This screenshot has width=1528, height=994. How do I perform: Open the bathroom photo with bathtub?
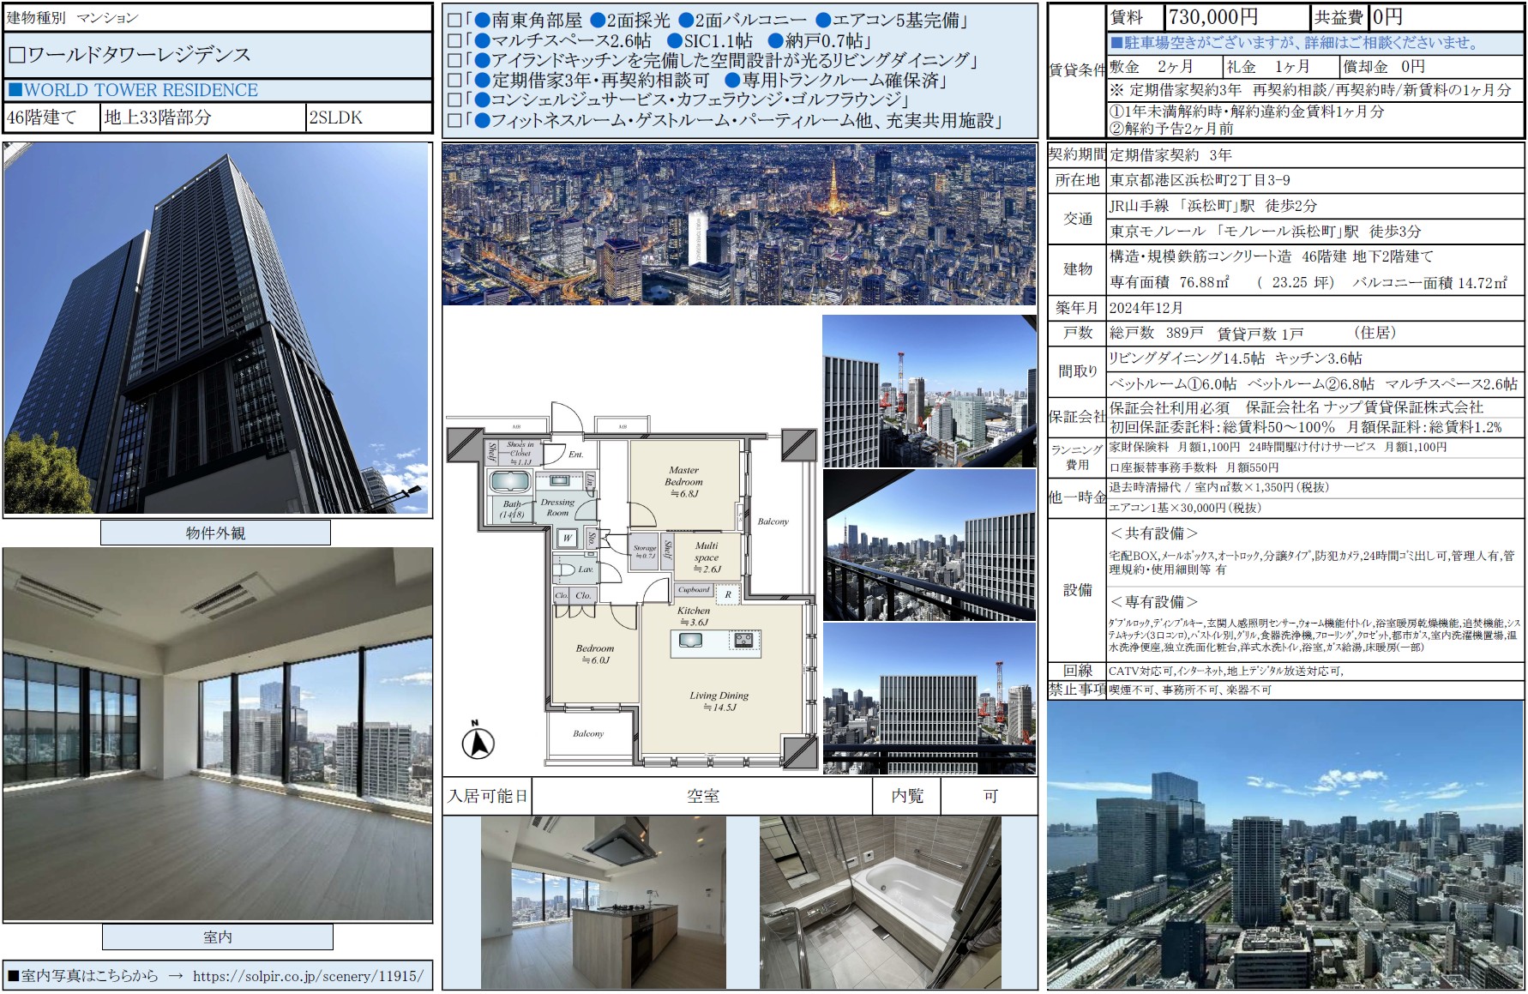coord(880,901)
